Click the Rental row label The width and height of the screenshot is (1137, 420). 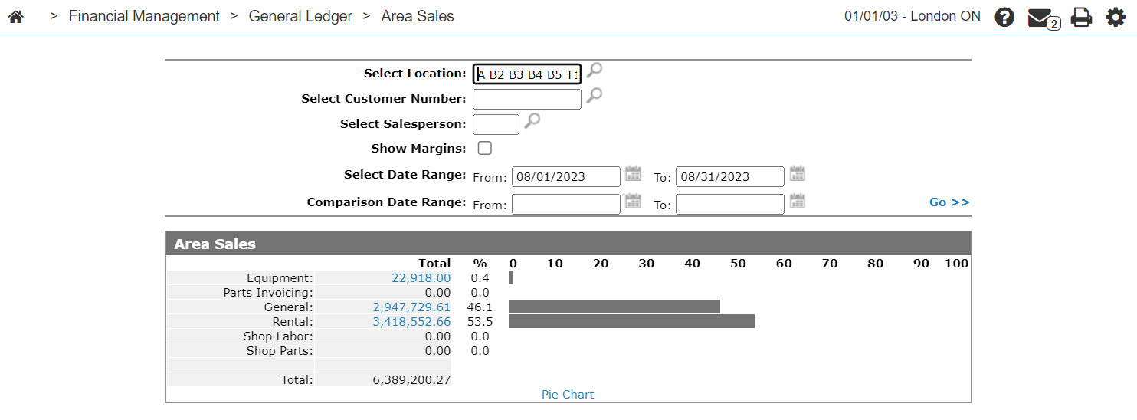tap(293, 321)
